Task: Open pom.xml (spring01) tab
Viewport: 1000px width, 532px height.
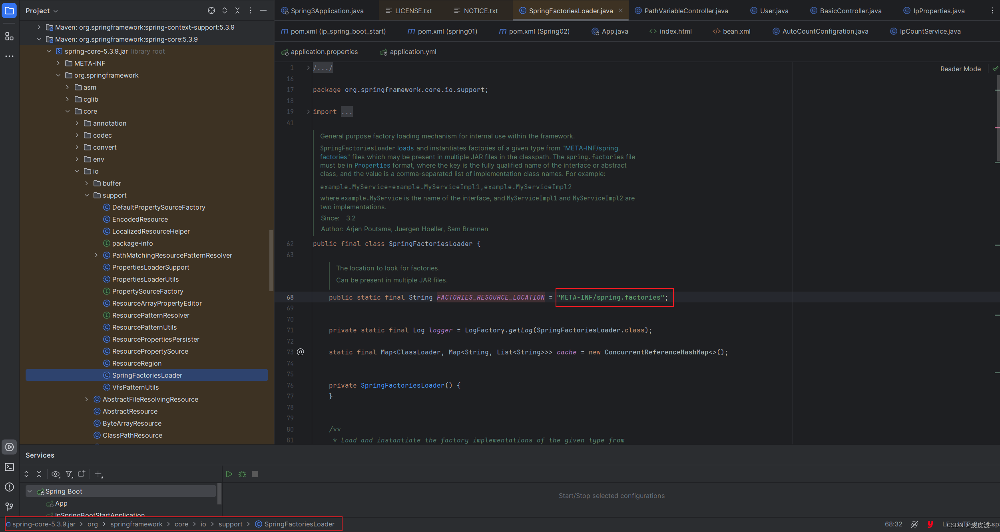Action: 442,31
